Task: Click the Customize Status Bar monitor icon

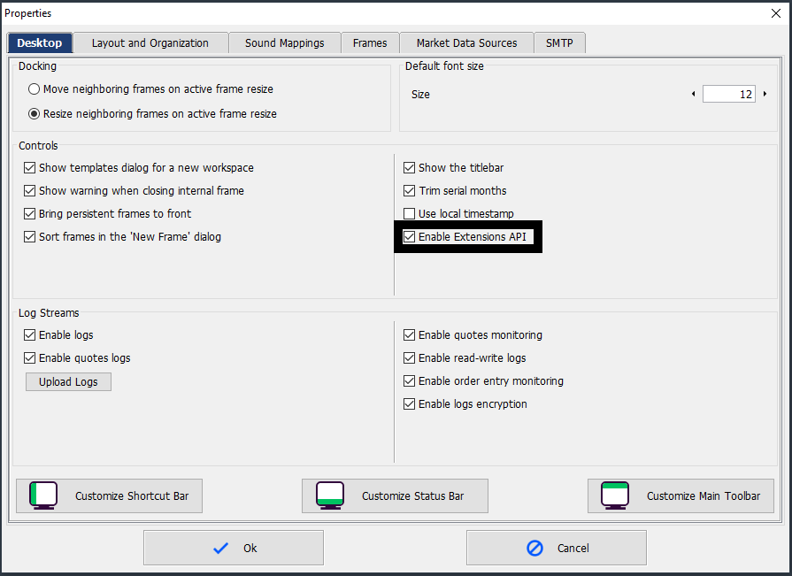Action: coord(330,495)
